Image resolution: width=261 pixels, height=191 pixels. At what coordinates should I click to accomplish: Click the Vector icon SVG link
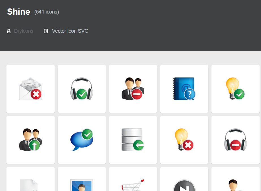pos(70,31)
